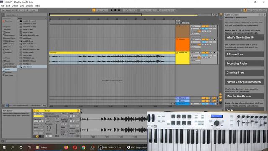This screenshot has width=268, height=151.
Task: Open the Edit menu
Action: coord(8,6)
